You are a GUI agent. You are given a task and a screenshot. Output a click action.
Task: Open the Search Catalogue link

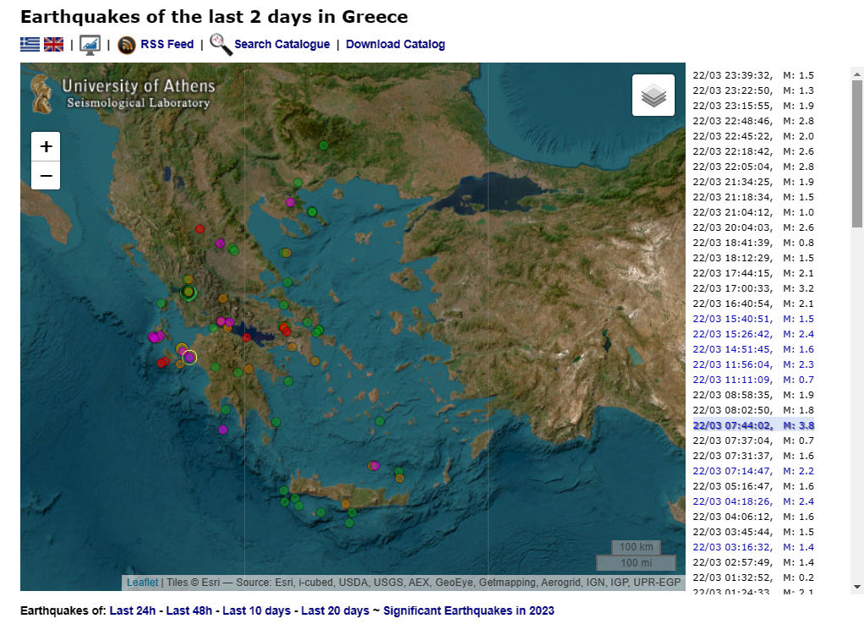click(282, 45)
